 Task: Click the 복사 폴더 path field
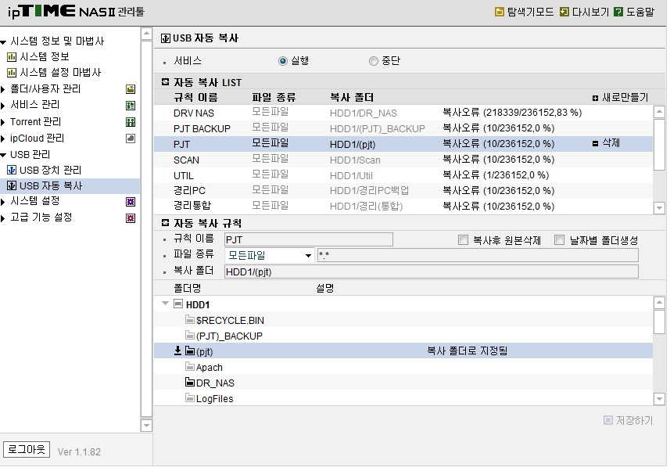431,271
